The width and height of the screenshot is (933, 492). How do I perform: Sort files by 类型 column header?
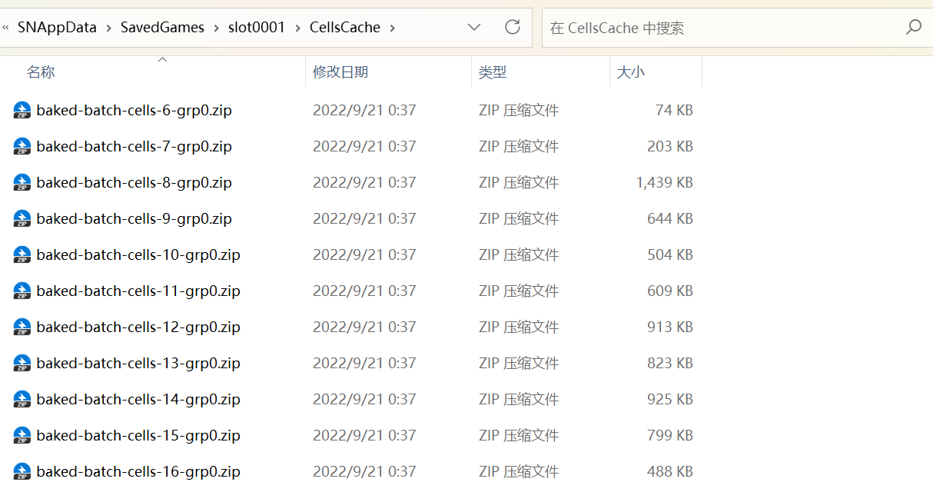tap(493, 72)
